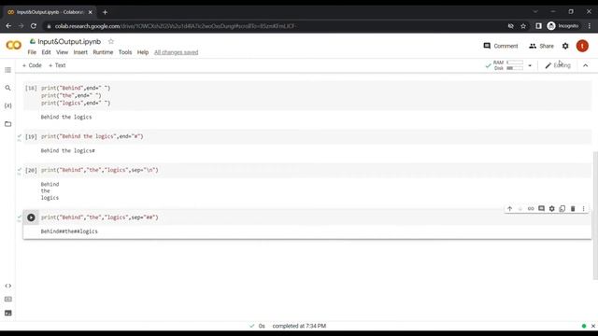
Task: Open the table of contents sidebar icon
Action: pyautogui.click(x=7, y=70)
